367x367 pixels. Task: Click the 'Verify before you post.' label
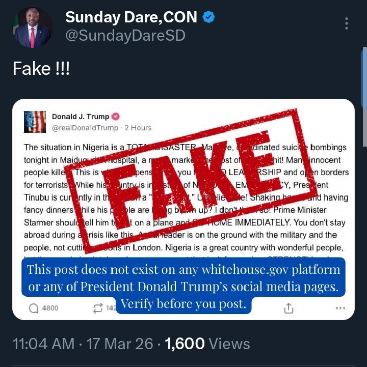pyautogui.click(x=183, y=304)
